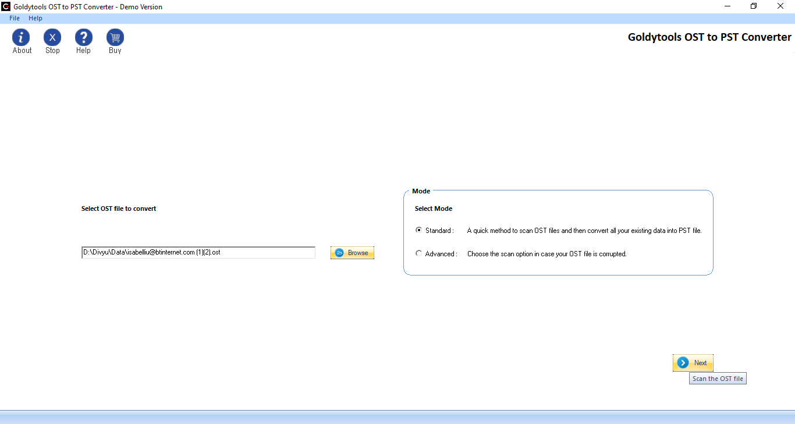Open the Help menu

click(35, 18)
